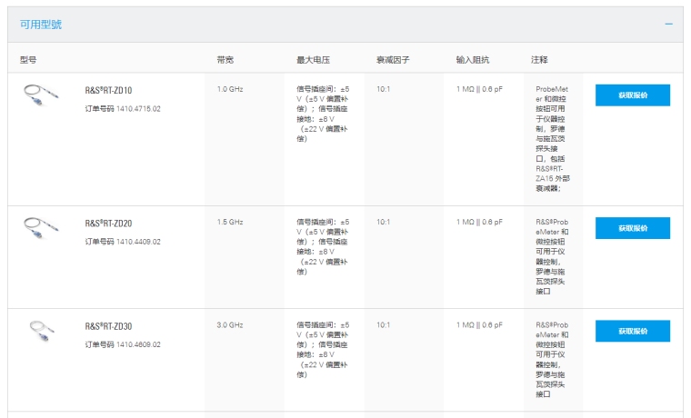Open the R&S®RT-ZD20 product name link

[108, 223]
